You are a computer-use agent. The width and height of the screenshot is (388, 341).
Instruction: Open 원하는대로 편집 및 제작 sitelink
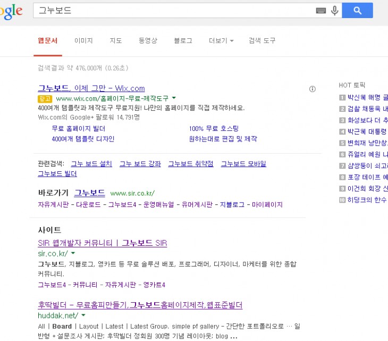pyautogui.click(x=223, y=139)
